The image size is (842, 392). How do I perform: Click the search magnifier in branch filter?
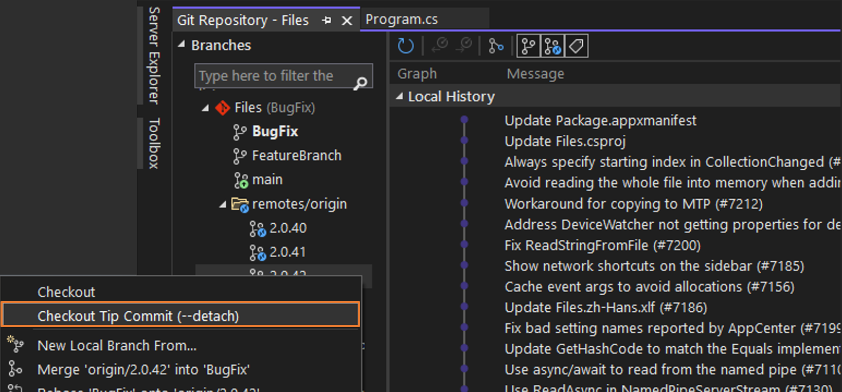[361, 83]
